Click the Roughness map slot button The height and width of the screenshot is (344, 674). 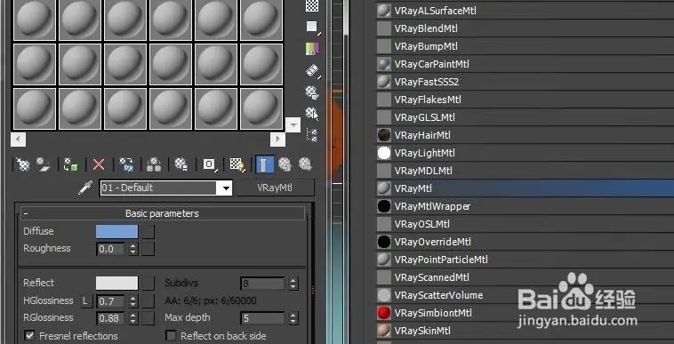(148, 249)
